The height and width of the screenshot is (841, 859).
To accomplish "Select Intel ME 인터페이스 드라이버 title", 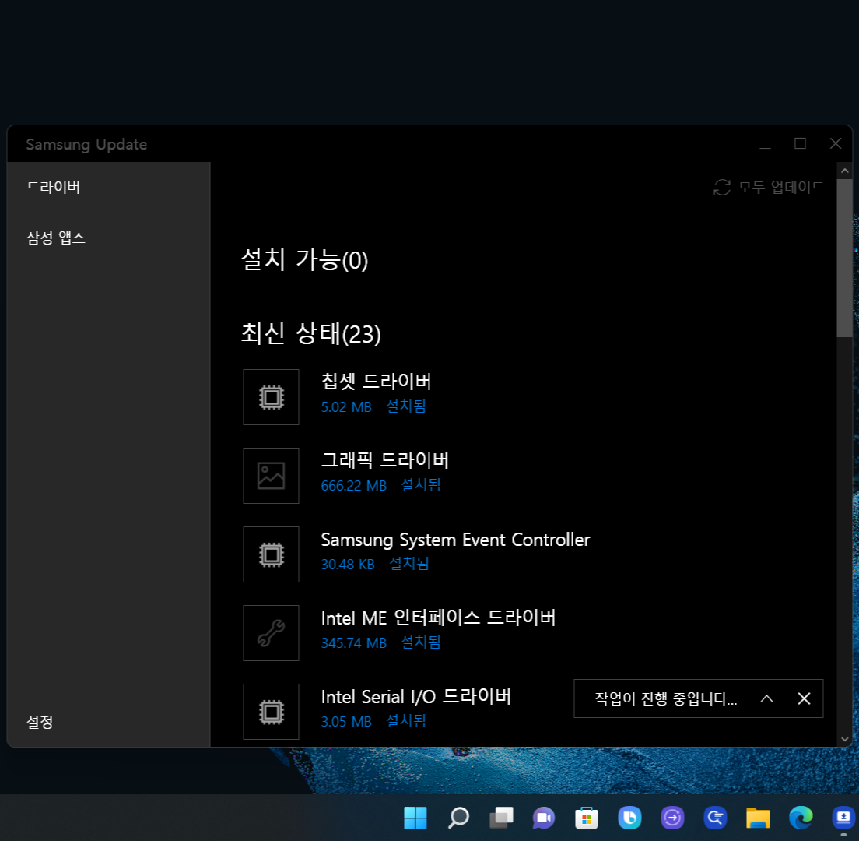I will (x=438, y=618).
